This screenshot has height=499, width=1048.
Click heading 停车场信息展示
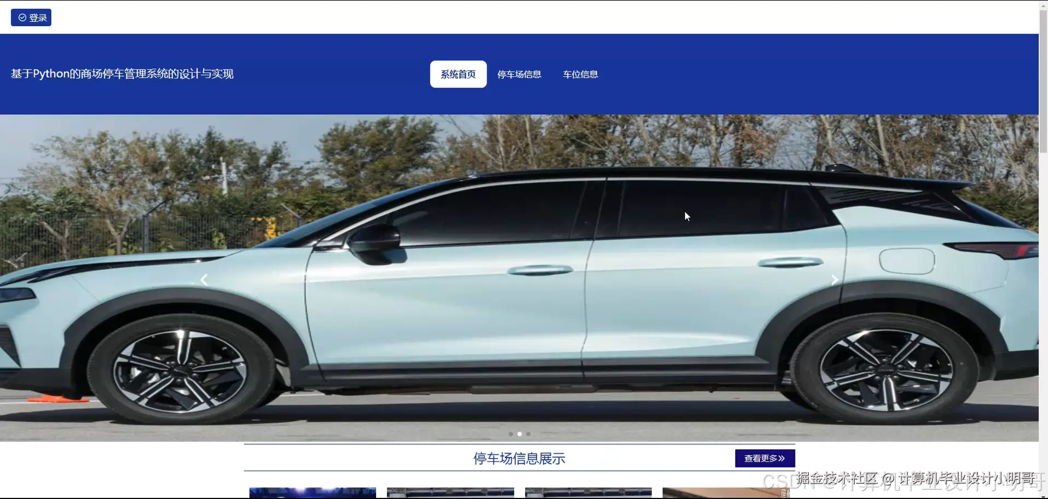519,459
